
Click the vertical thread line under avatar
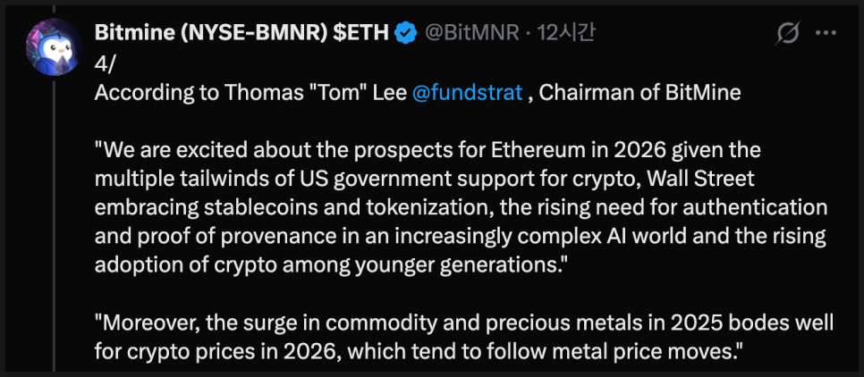click(x=55, y=223)
